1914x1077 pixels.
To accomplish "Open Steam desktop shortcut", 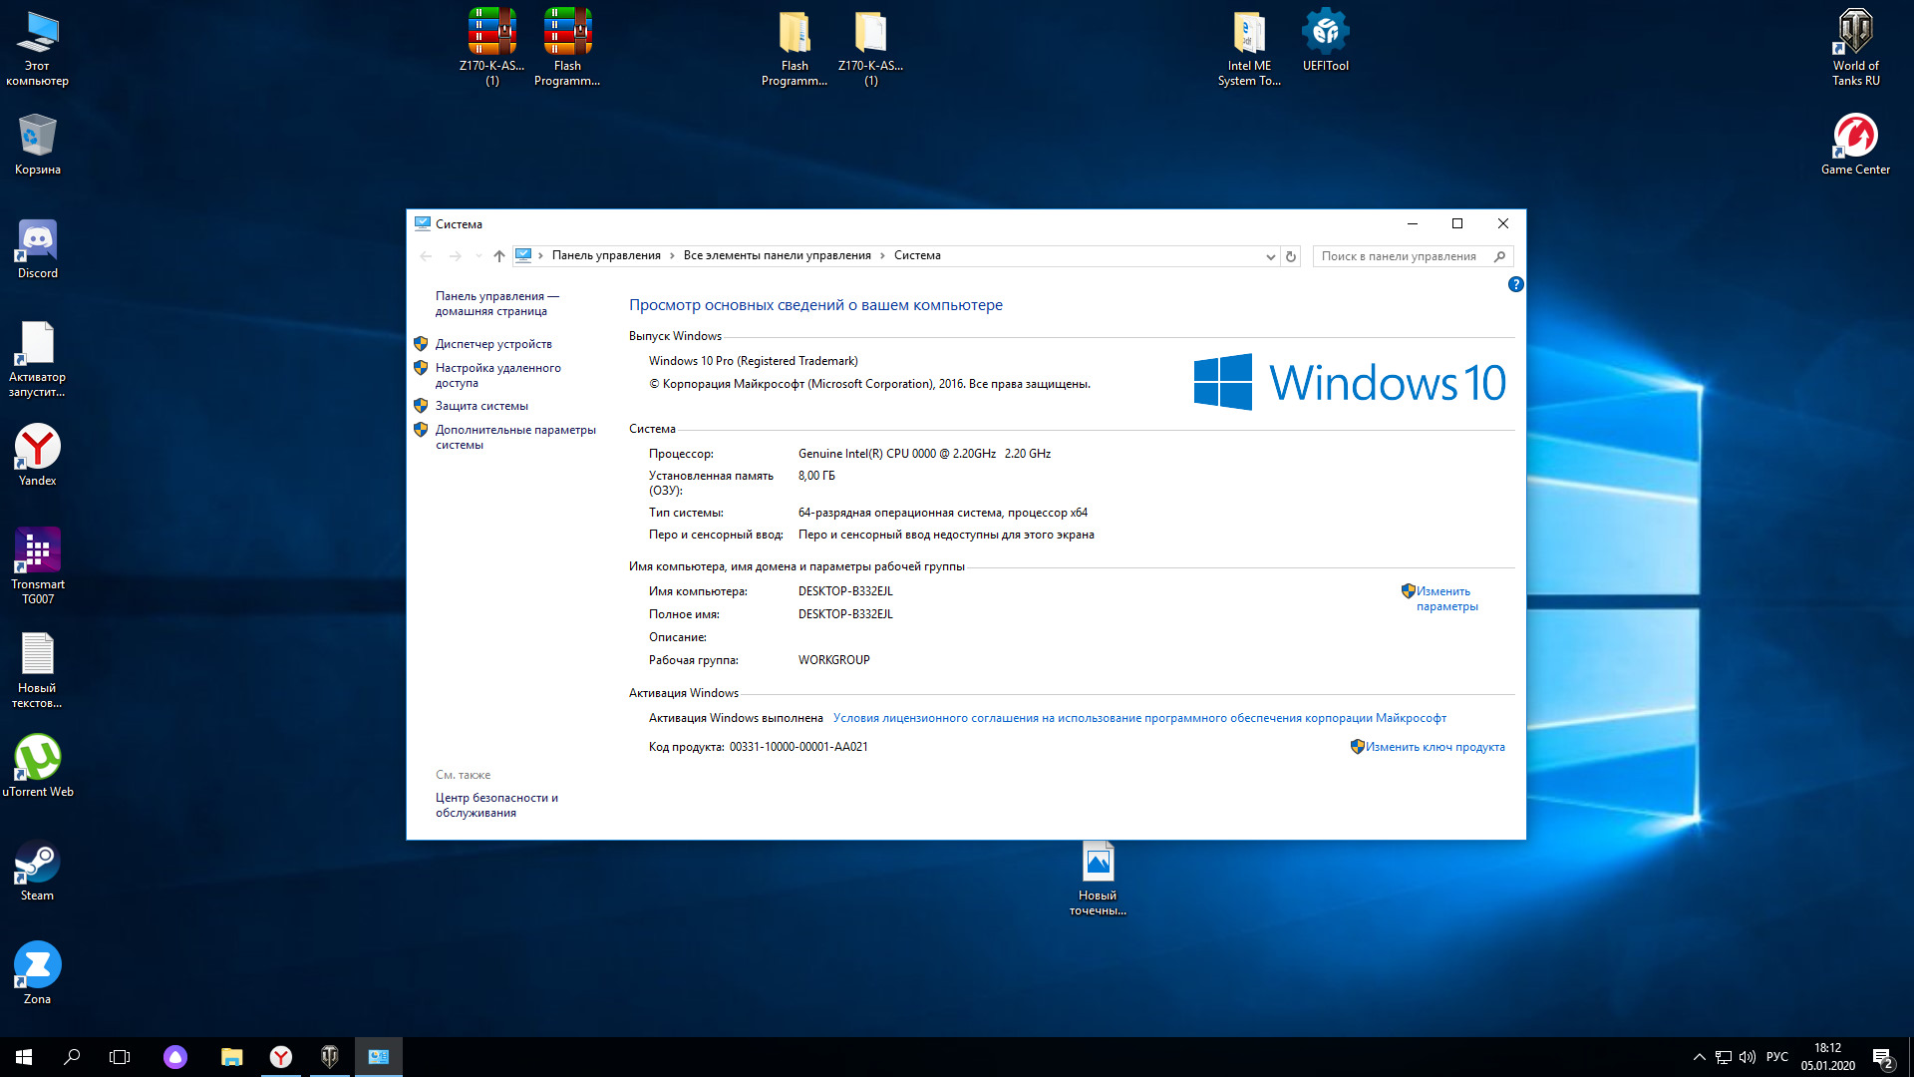I will (x=38, y=871).
